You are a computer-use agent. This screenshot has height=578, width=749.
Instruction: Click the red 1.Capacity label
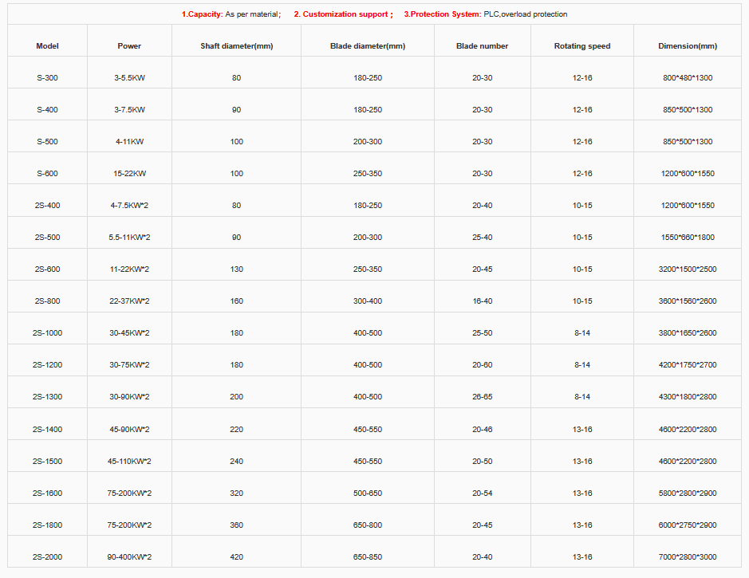tap(202, 14)
